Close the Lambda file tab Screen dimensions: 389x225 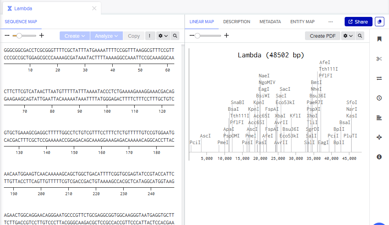[x=94, y=8]
